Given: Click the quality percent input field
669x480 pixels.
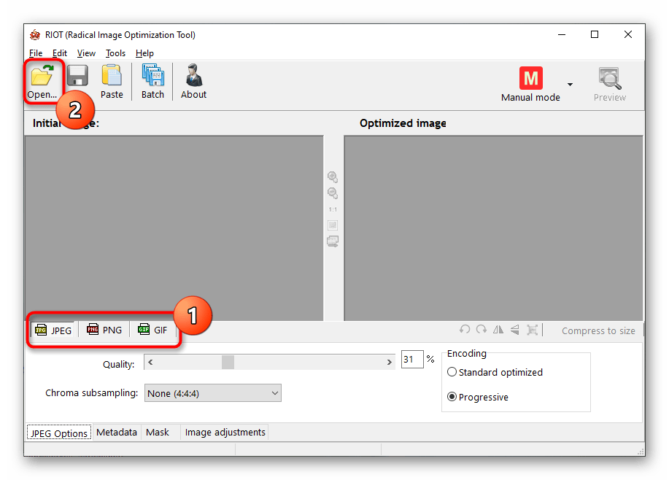Looking at the screenshot, I should point(412,359).
